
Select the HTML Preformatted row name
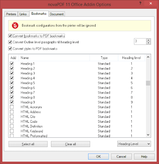(34, 136)
